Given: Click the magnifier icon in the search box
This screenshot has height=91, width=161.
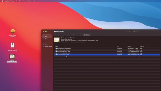Looking at the screenshot, I should point(134,32).
